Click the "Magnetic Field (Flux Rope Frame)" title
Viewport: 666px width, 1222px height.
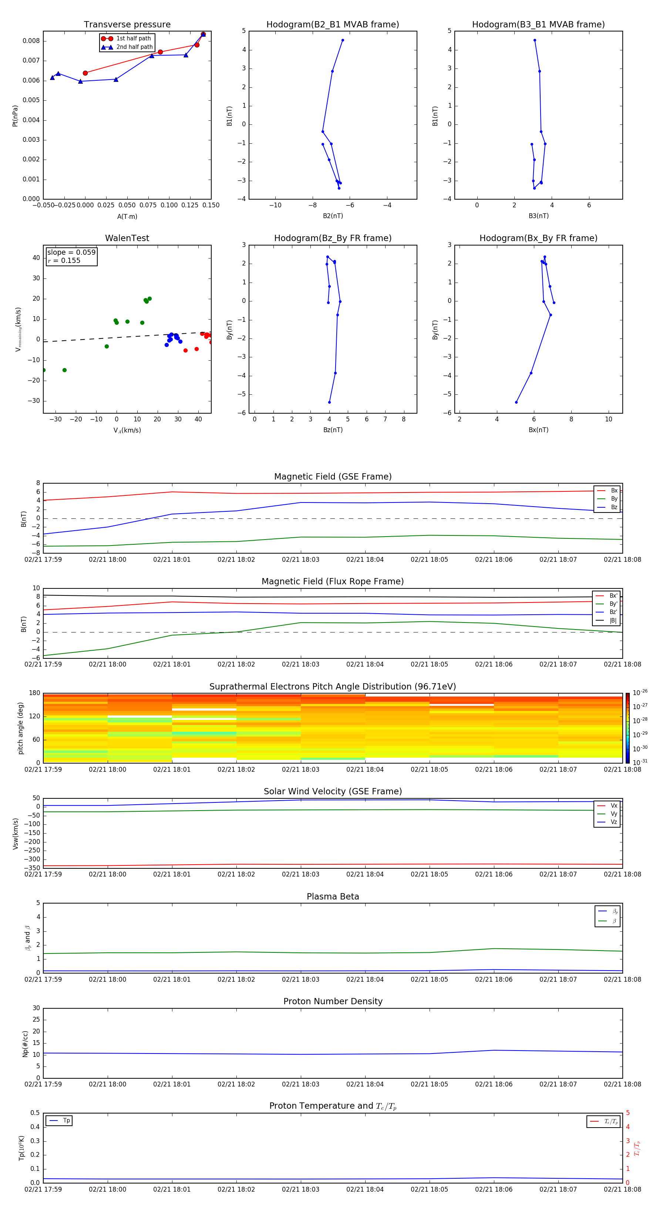point(333,582)
